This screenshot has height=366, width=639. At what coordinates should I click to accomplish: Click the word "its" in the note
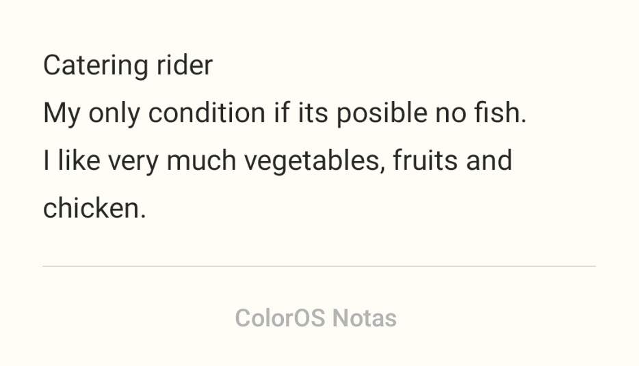pyautogui.click(x=313, y=113)
